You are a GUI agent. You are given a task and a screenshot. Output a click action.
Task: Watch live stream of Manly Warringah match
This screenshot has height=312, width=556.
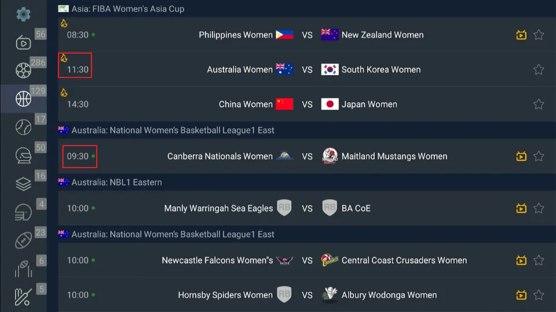521,209
